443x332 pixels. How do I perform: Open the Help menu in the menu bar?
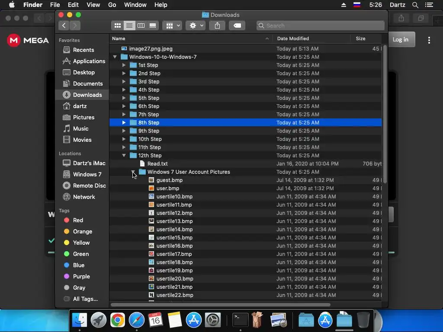click(x=161, y=5)
